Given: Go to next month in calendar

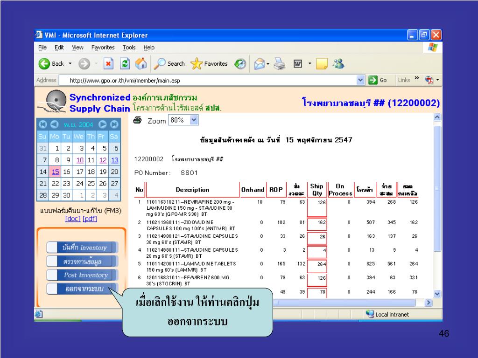Looking at the screenshot, I should point(103,124).
